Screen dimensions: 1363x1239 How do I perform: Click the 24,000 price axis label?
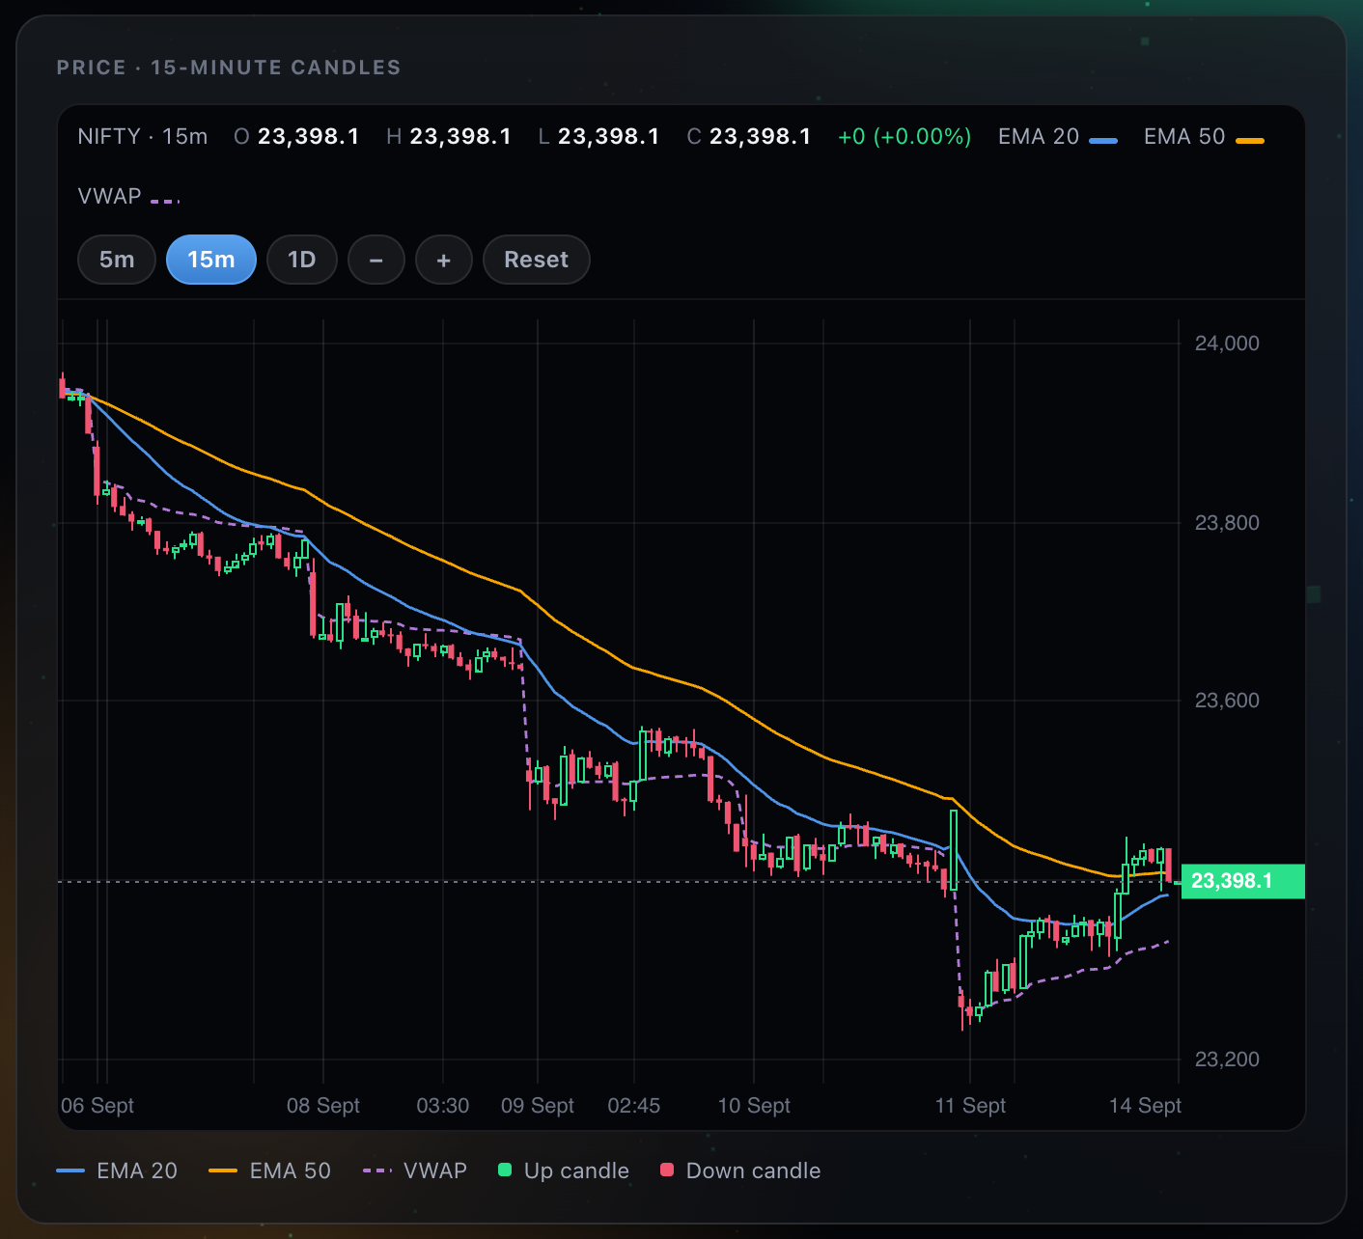[1227, 344]
